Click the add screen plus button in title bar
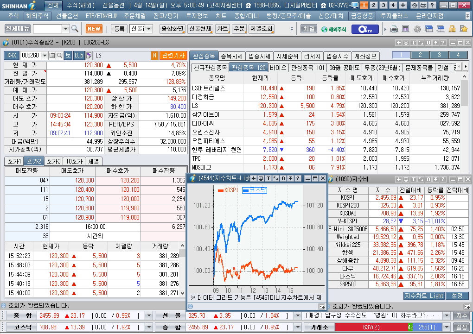The image size is (473, 334). pyautogui.click(x=403, y=5)
